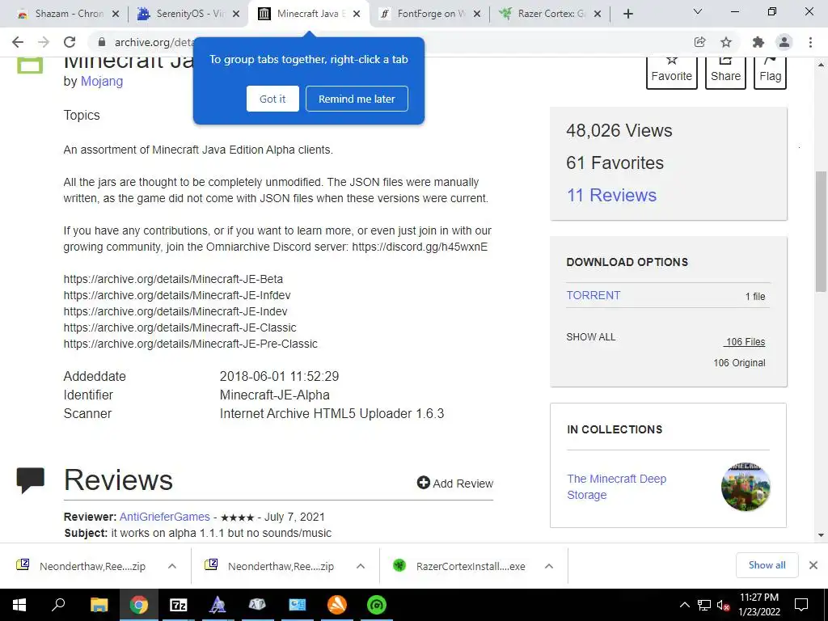This screenshot has width=828, height=621.
Task: Open taskbar search magnifier
Action: [x=58, y=605]
